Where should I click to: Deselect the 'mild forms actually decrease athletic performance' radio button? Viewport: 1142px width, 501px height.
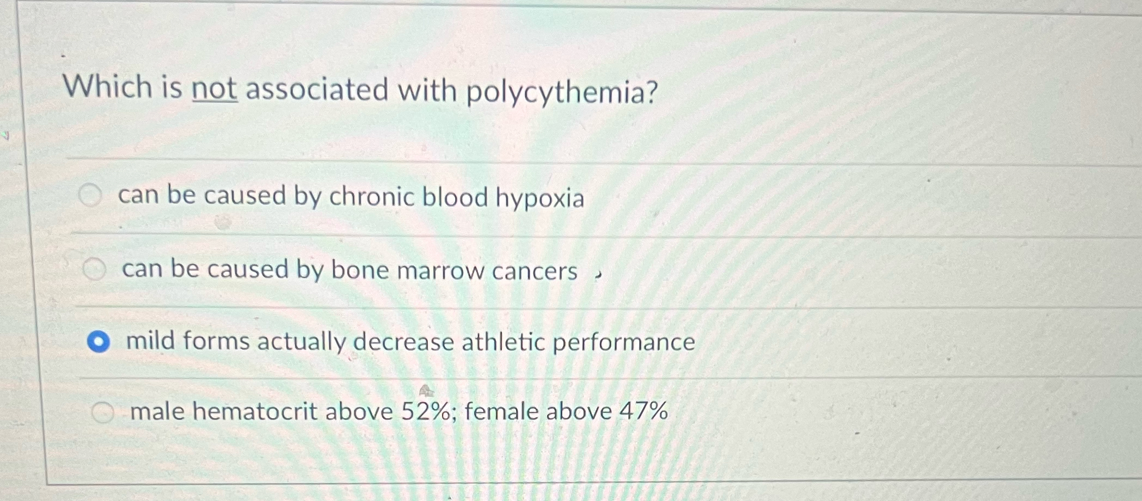point(100,342)
